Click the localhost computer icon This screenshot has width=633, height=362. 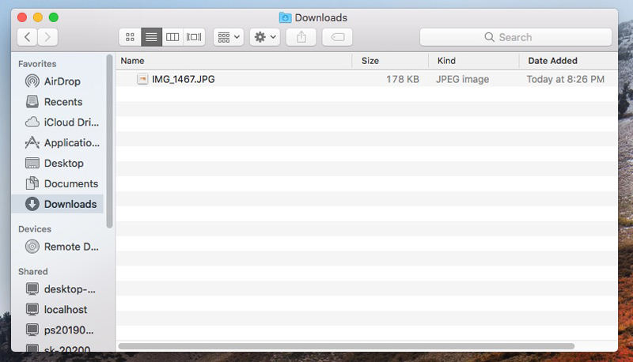pos(32,310)
